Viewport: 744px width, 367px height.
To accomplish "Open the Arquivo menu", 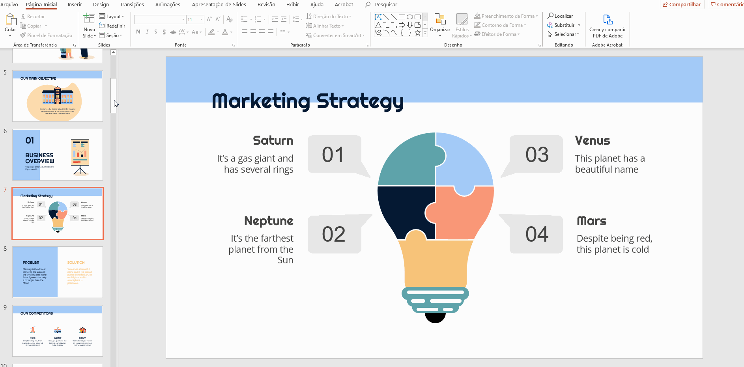I will pos(9,5).
